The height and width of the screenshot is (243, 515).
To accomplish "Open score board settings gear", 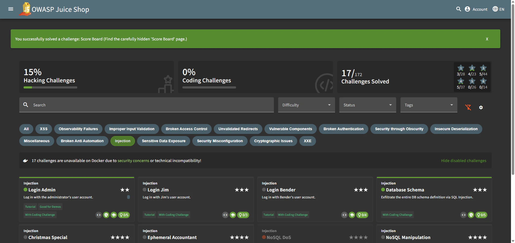I will coord(481,107).
